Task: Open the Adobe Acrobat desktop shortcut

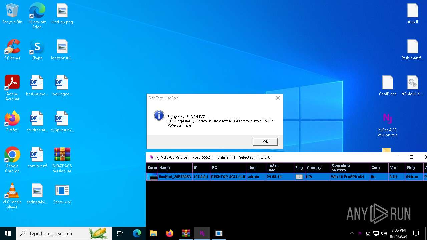Action: [x=12, y=88]
